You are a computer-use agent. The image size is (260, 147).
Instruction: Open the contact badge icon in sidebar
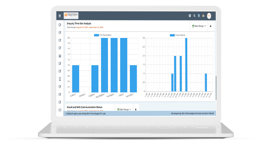coord(60,56)
